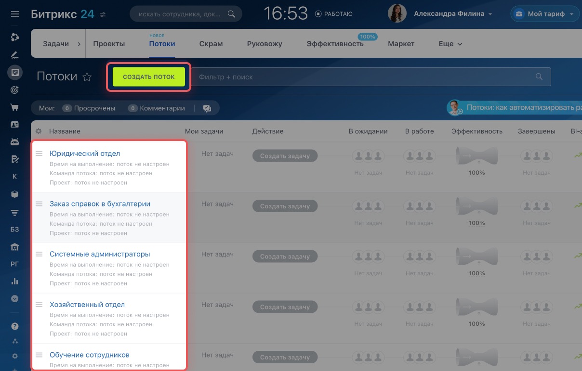Open the Александра Филина user dropdown
582x371 pixels.
453,14
